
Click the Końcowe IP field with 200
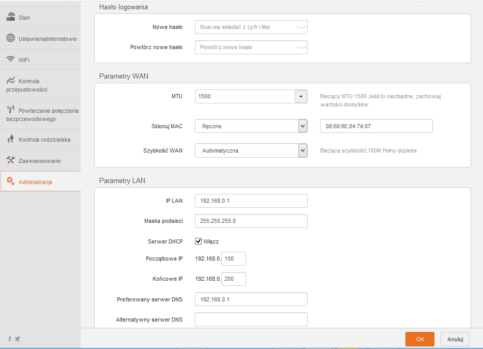[234, 279]
